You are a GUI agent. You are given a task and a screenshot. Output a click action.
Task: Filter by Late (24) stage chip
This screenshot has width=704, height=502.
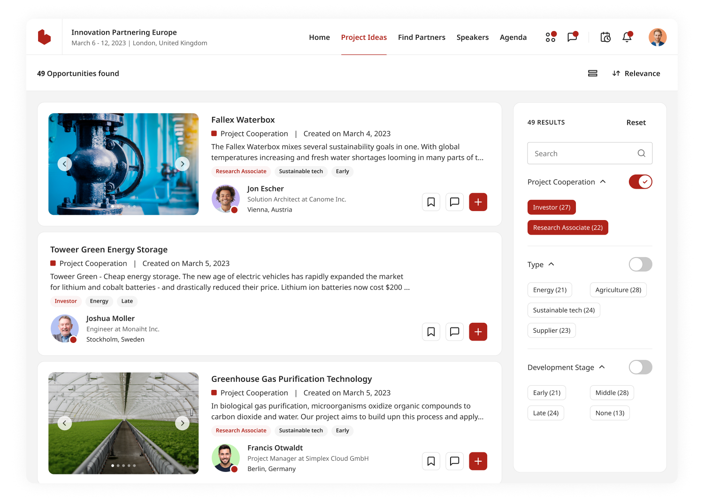pyautogui.click(x=546, y=413)
